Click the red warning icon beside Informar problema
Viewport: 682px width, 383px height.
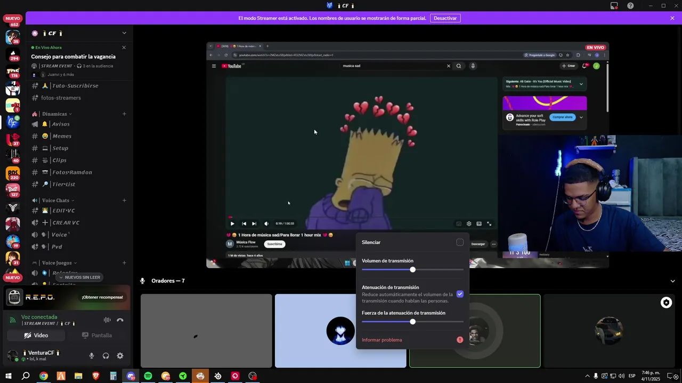coord(460,340)
